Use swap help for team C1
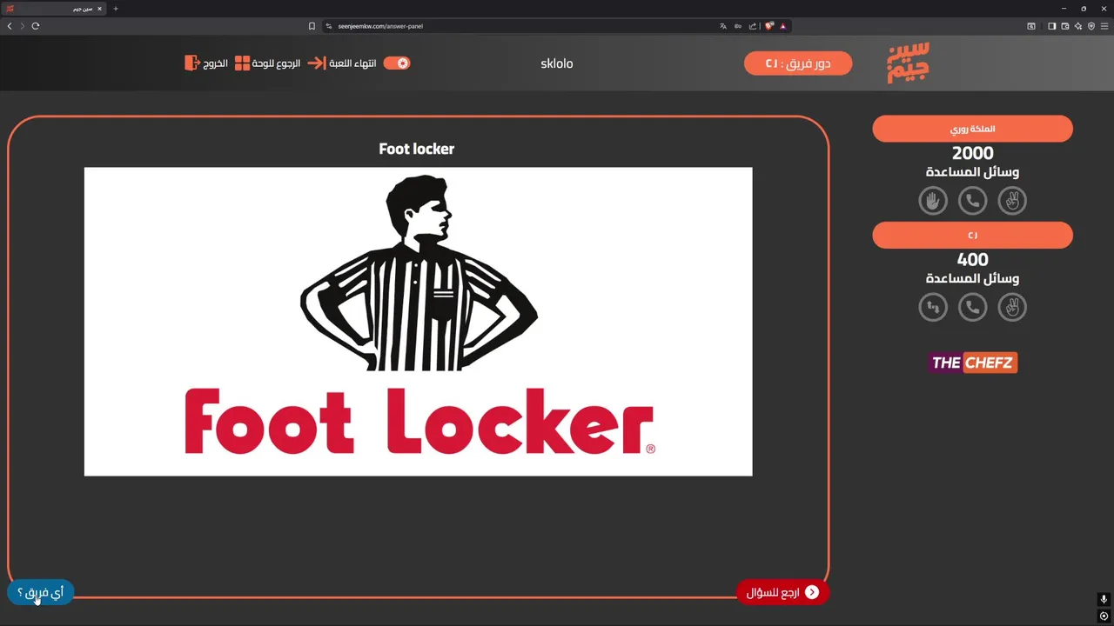The width and height of the screenshot is (1114, 626). pos(933,307)
